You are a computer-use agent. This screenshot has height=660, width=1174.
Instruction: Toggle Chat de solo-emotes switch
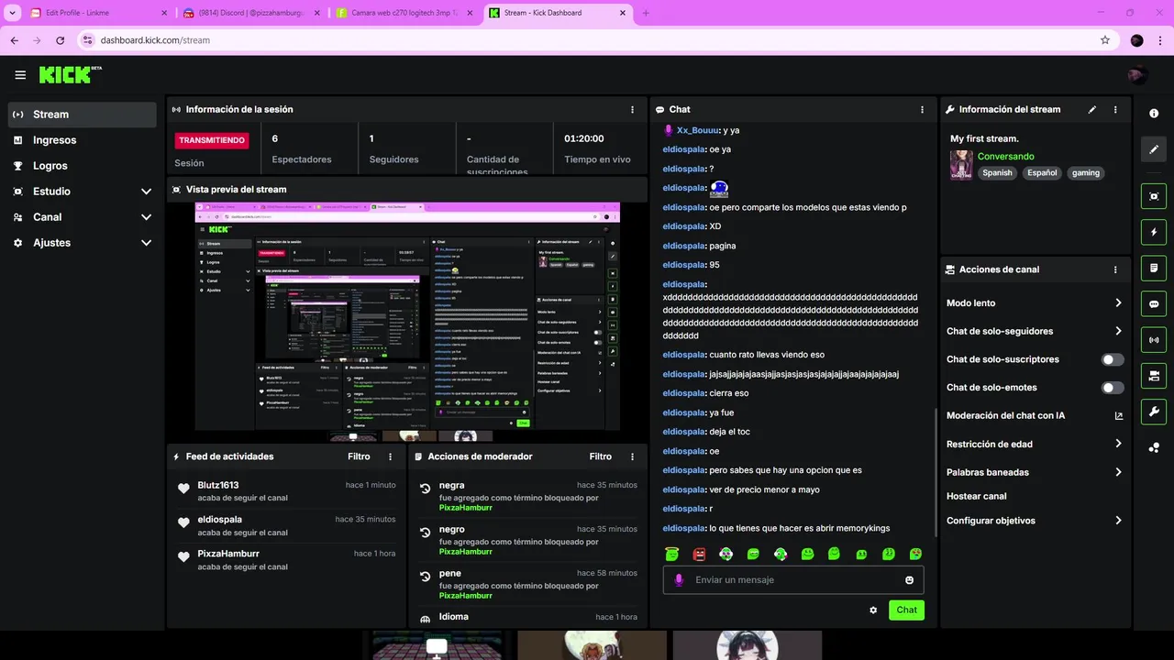point(1113,388)
